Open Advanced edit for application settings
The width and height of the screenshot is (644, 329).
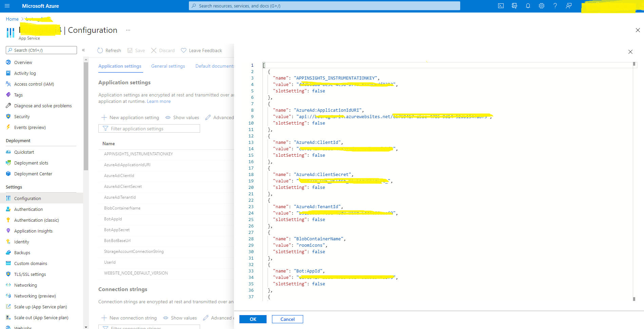(x=219, y=117)
